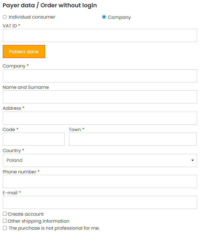Click the Phone number label text
This screenshot has width=202, height=233.
click(19, 172)
